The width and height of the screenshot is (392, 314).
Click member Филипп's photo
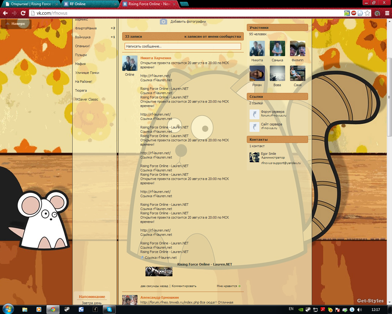(x=298, y=48)
